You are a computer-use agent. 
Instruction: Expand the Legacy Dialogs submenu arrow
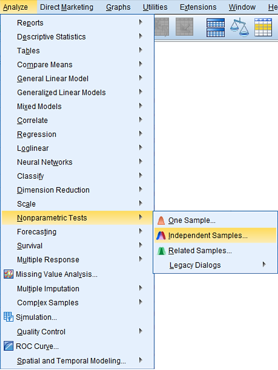pos(264,264)
